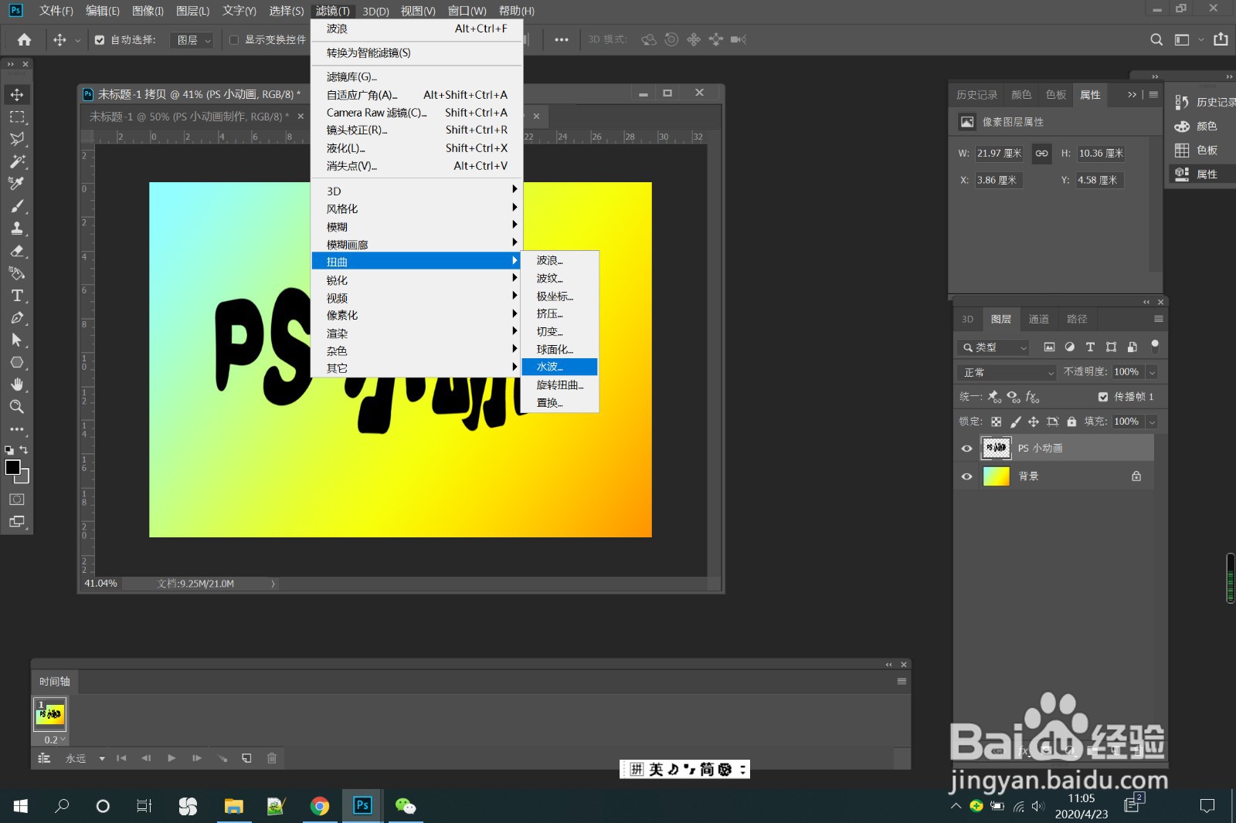Viewport: 1236px width, 823px height.
Task: Expand the 模糊 filter submenu
Action: (416, 226)
